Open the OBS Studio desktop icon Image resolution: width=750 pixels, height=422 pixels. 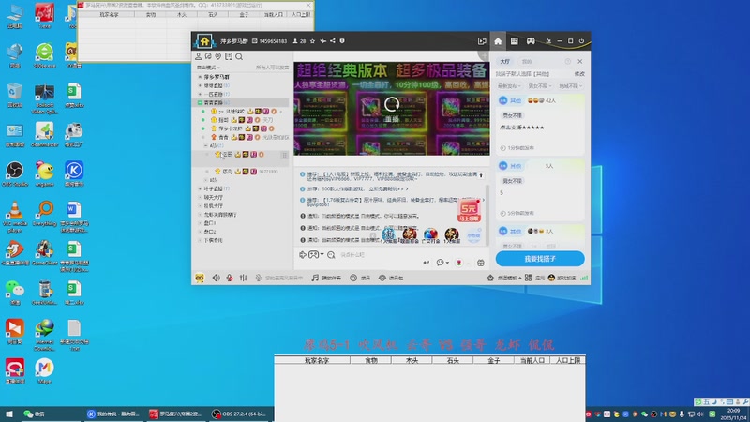[15, 174]
